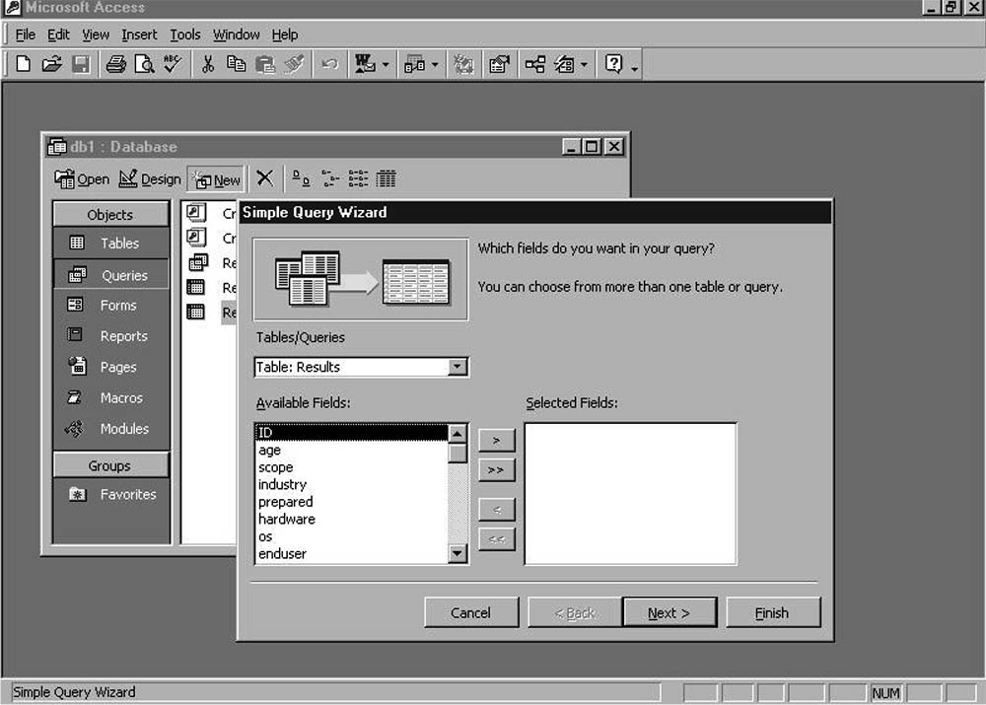986x705 pixels.
Task: Open the View menu
Action: [x=96, y=35]
